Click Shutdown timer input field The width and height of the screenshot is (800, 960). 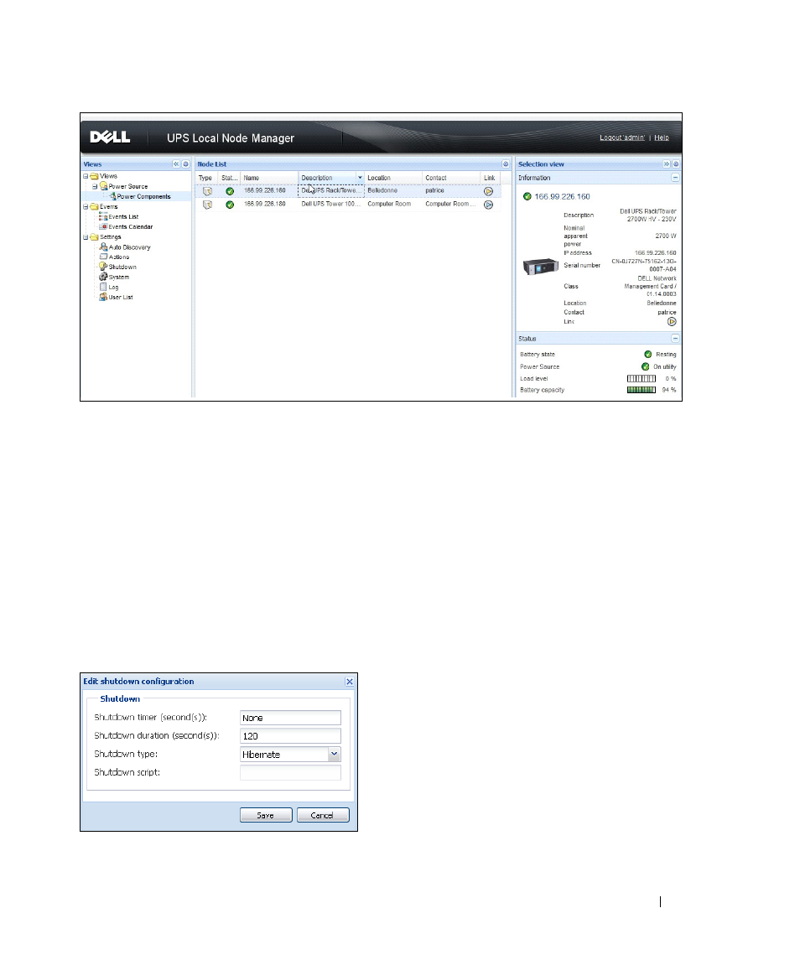[290, 718]
